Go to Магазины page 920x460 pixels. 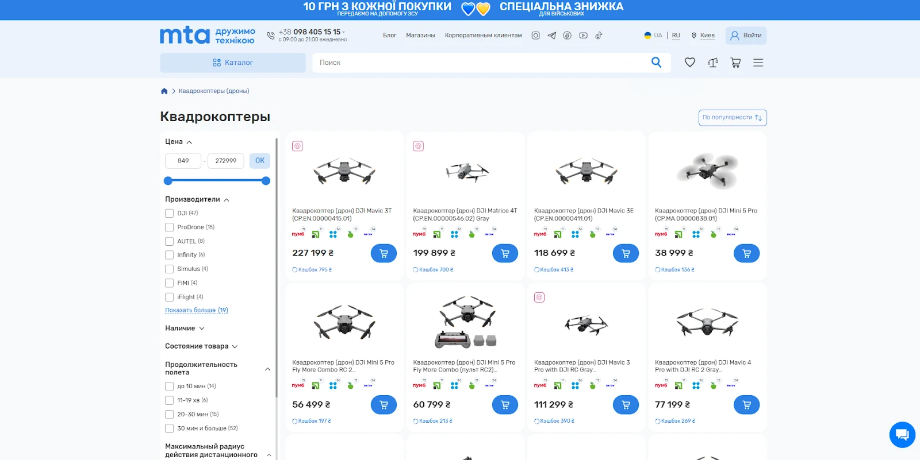coord(420,36)
